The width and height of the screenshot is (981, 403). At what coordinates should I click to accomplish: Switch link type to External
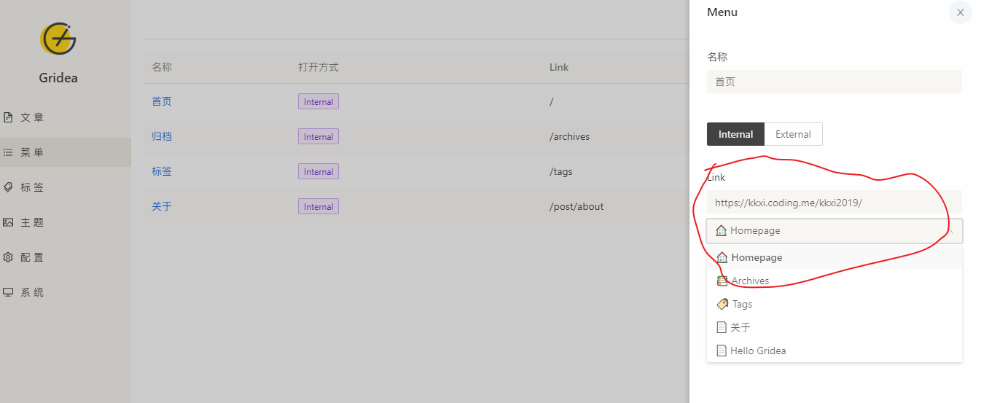pos(793,134)
